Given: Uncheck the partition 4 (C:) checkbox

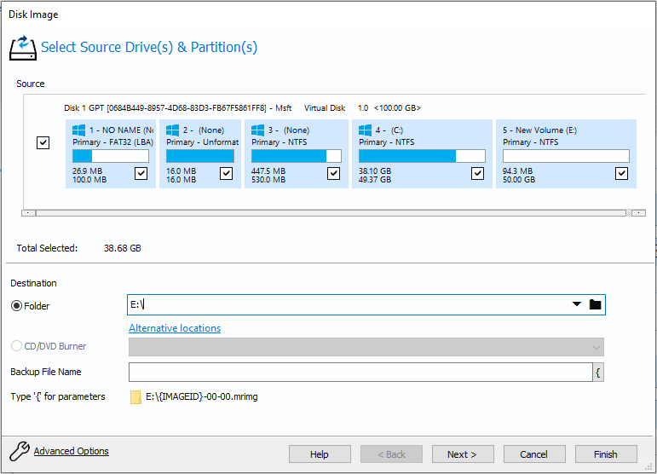Looking at the screenshot, I should click(x=476, y=174).
